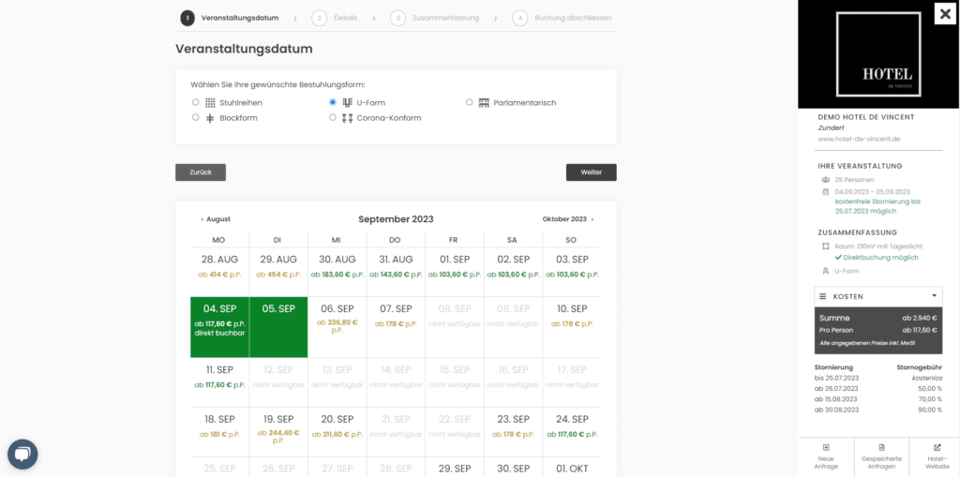Click the Blockform seating icon
The height and width of the screenshot is (477, 960).
[210, 118]
